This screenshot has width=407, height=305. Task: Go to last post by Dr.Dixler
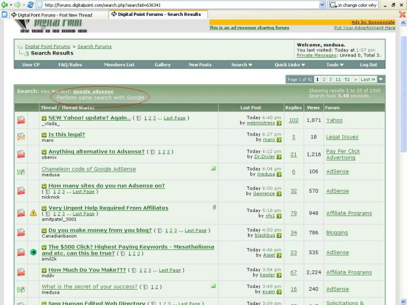click(x=279, y=157)
